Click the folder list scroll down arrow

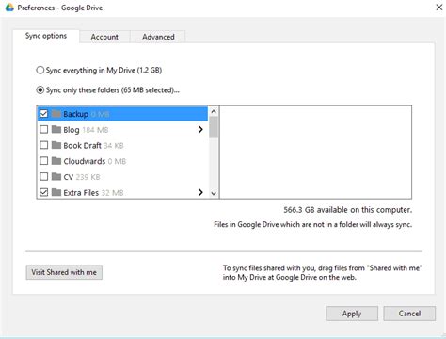[214, 193]
